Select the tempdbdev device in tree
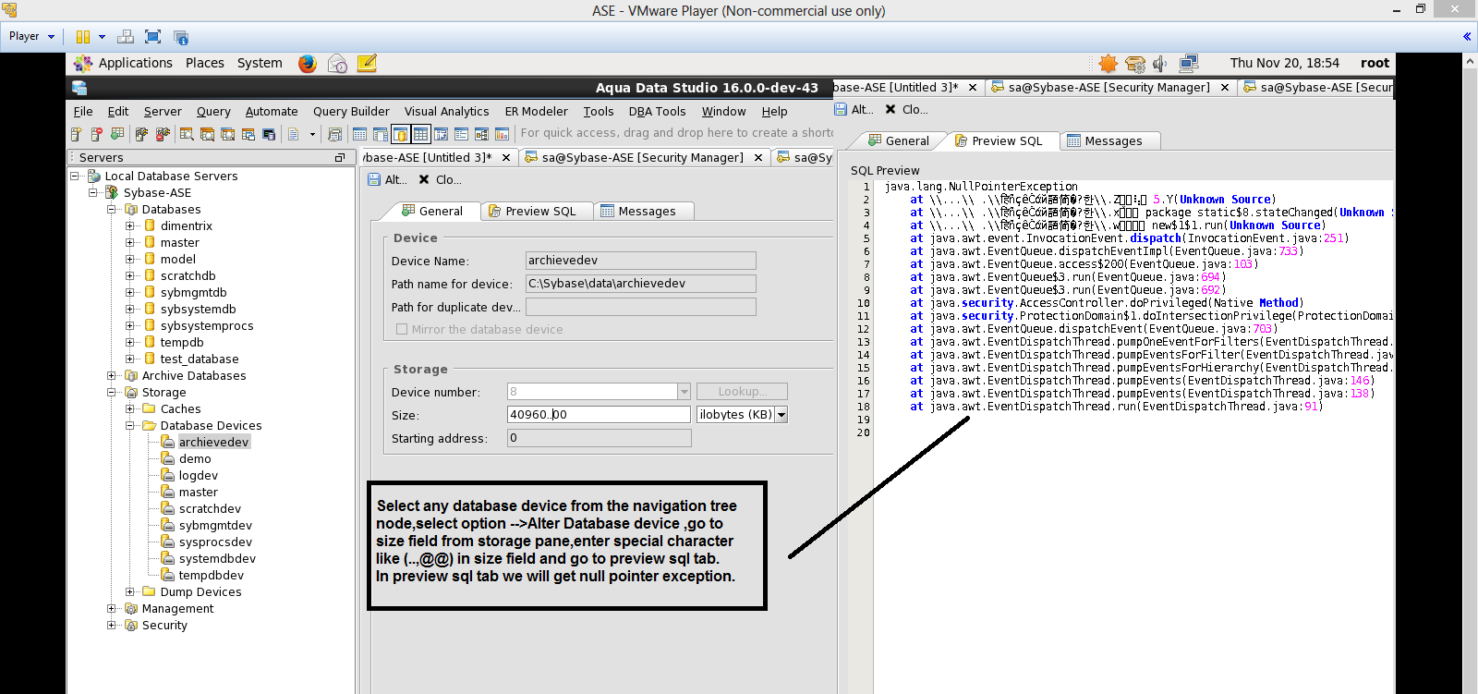Screen dimensions: 1478x694 [211, 576]
